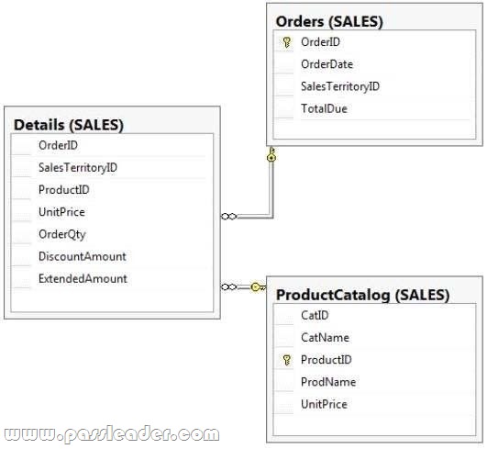Click the row selector box beside CatID
The width and height of the screenshot is (487, 449).
283,315
